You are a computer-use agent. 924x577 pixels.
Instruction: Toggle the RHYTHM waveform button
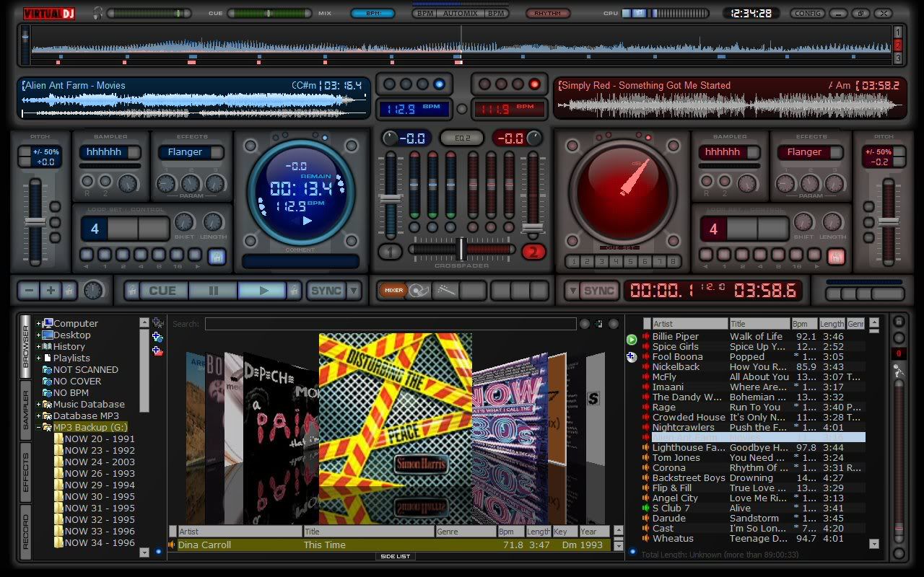[x=547, y=13]
